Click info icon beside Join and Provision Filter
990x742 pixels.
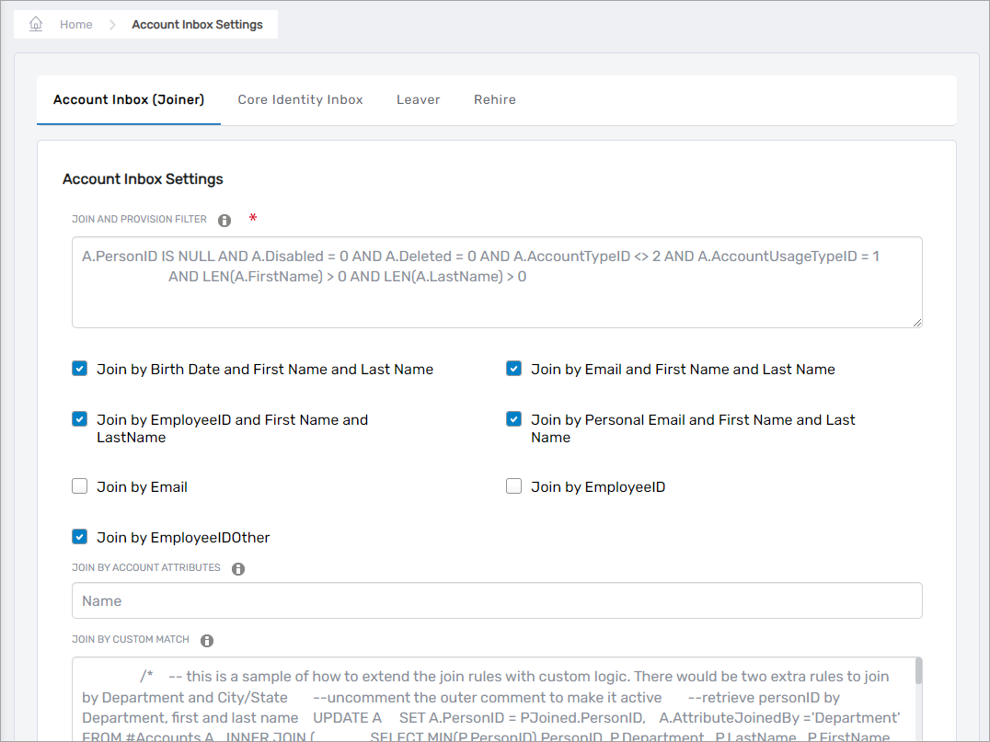224,221
